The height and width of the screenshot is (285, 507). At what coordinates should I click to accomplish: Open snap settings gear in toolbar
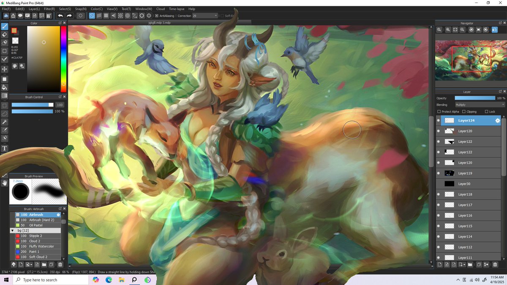(149, 16)
